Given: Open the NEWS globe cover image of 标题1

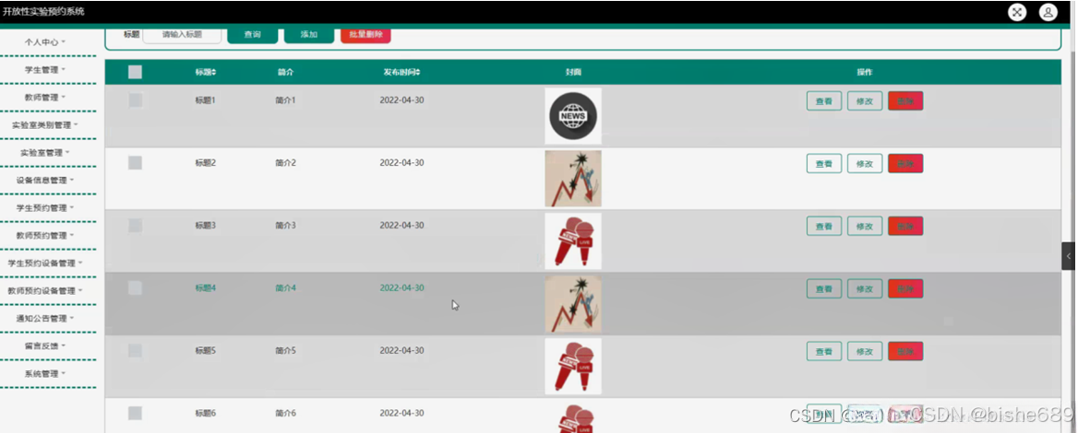Looking at the screenshot, I should pos(573,116).
